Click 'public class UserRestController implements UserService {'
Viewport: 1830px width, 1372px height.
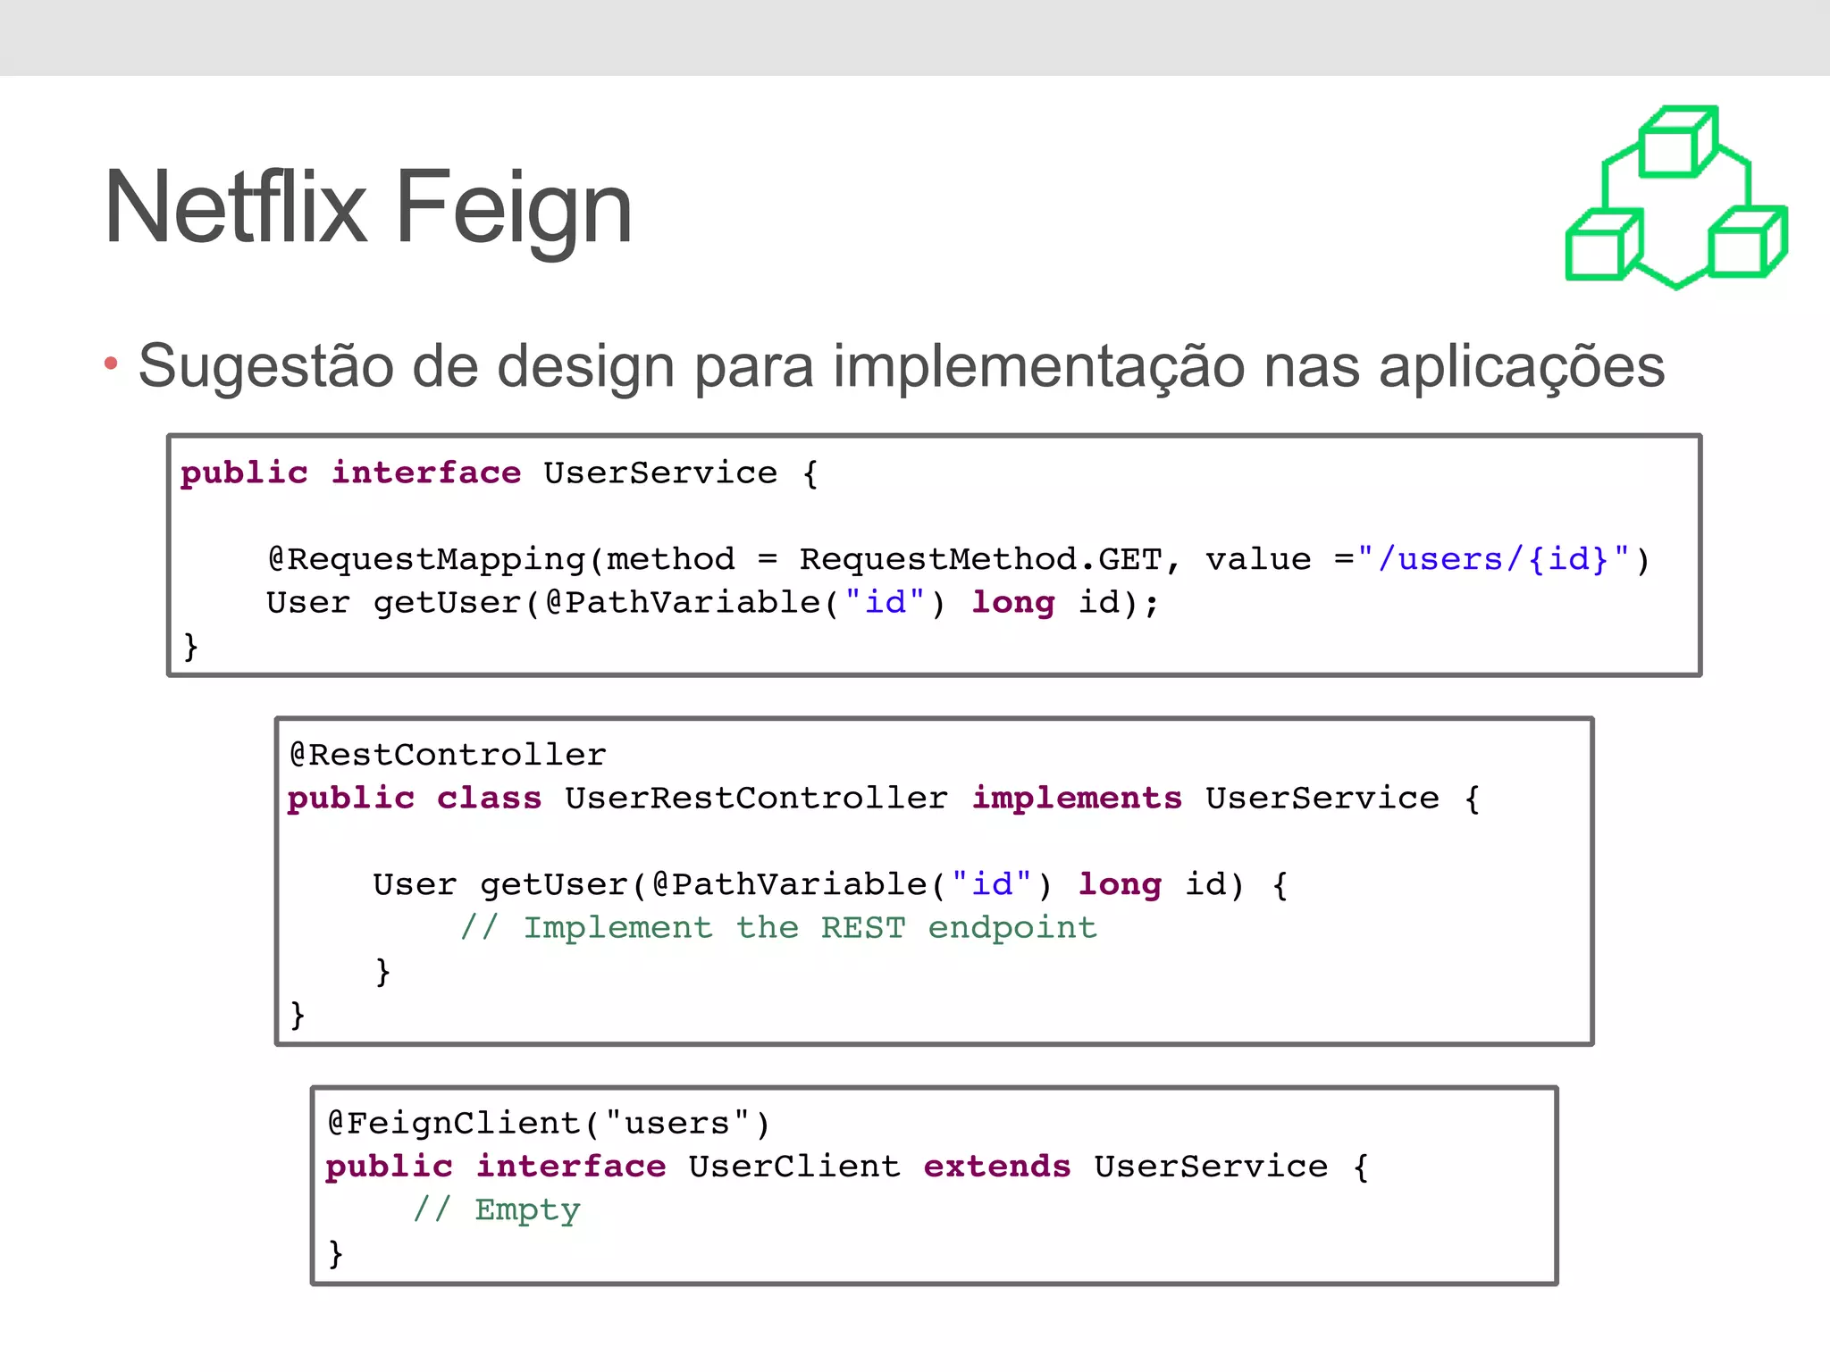coord(884,799)
